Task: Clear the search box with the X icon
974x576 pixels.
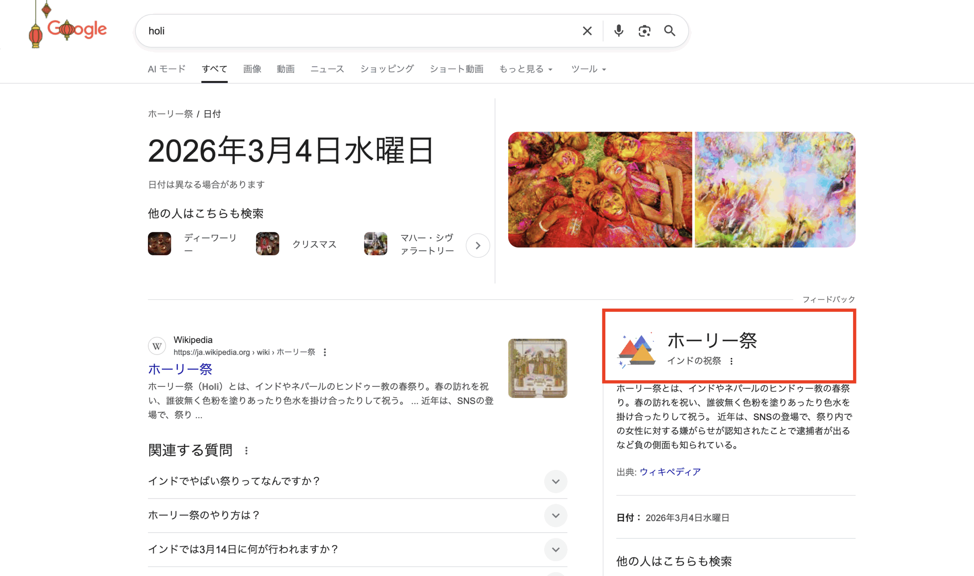Action: [587, 31]
